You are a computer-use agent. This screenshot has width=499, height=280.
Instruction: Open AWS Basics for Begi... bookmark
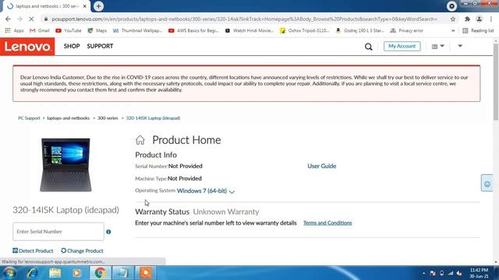point(193,30)
